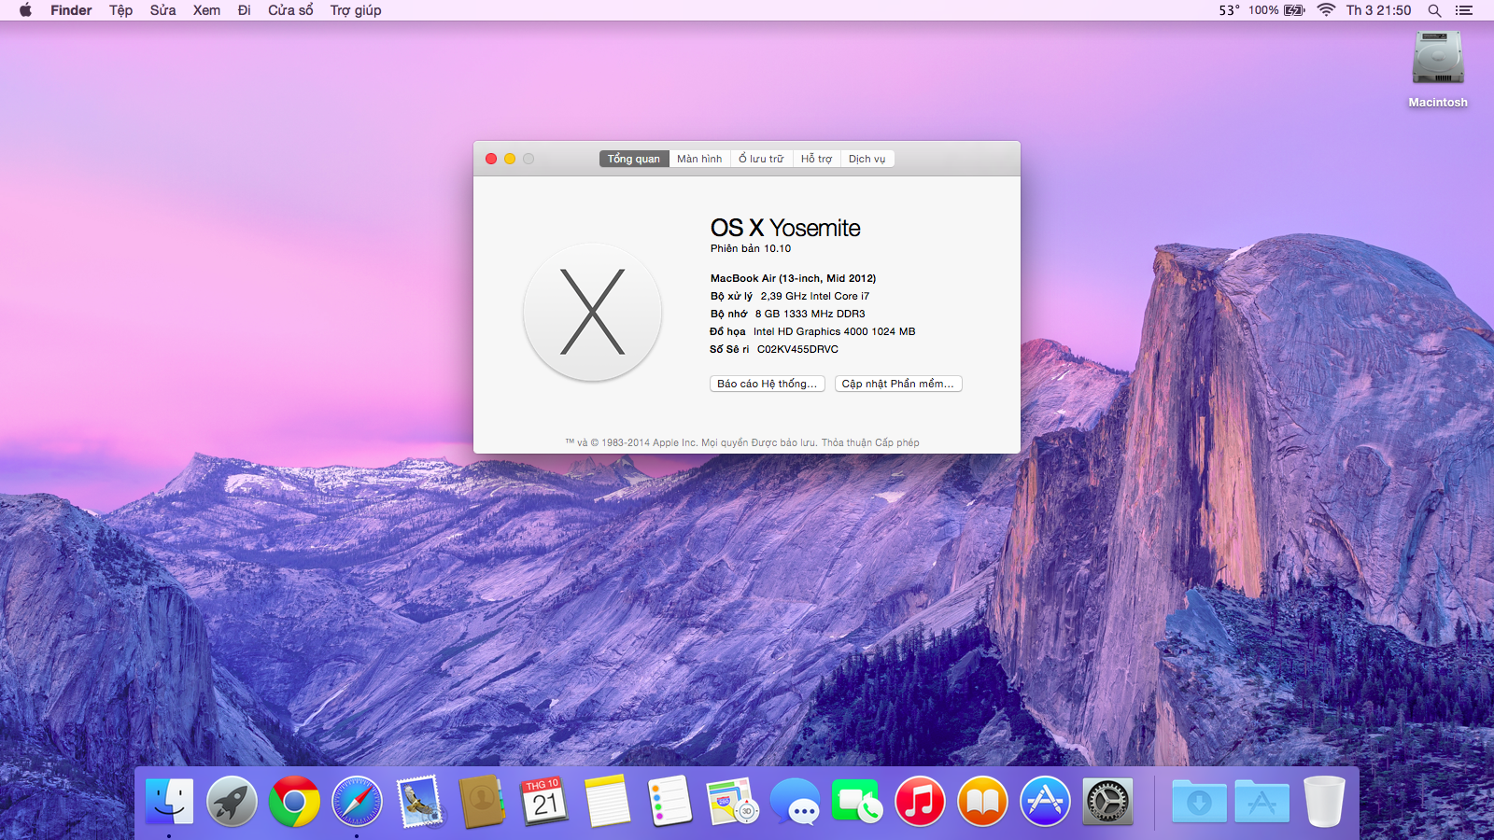Switch to the Dịch vụ tab
Viewport: 1494px width, 840px height.
867,159
